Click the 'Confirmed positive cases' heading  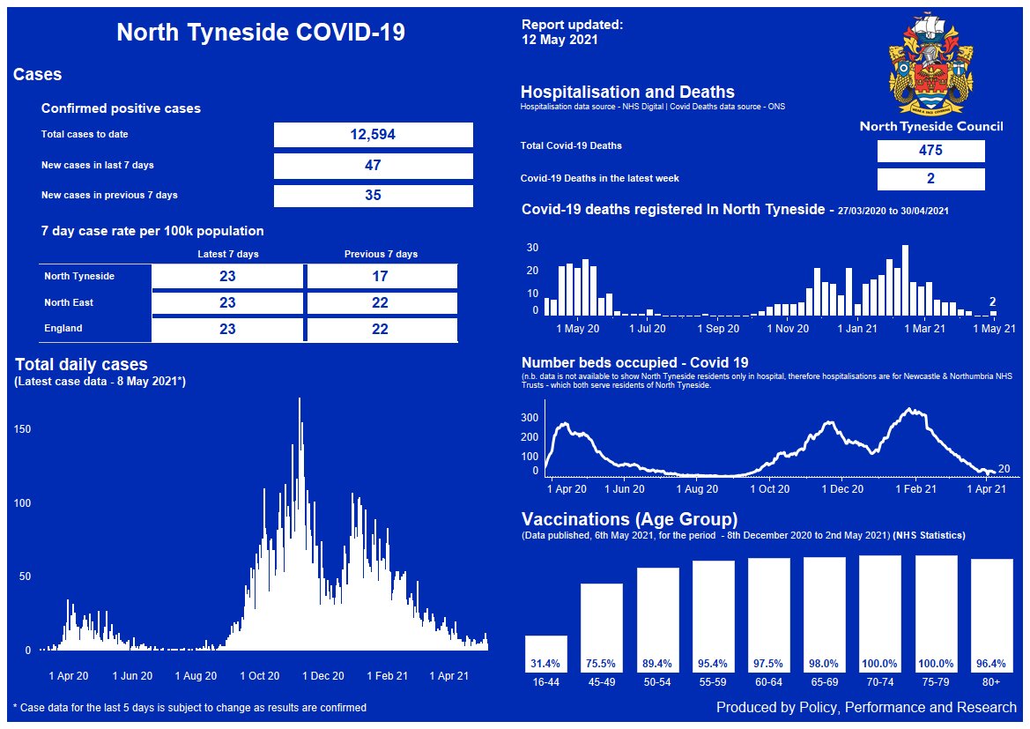(x=121, y=108)
